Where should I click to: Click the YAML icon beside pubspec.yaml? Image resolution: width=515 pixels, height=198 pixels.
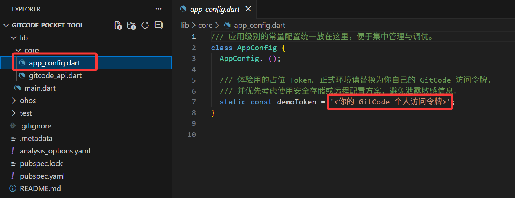13,176
